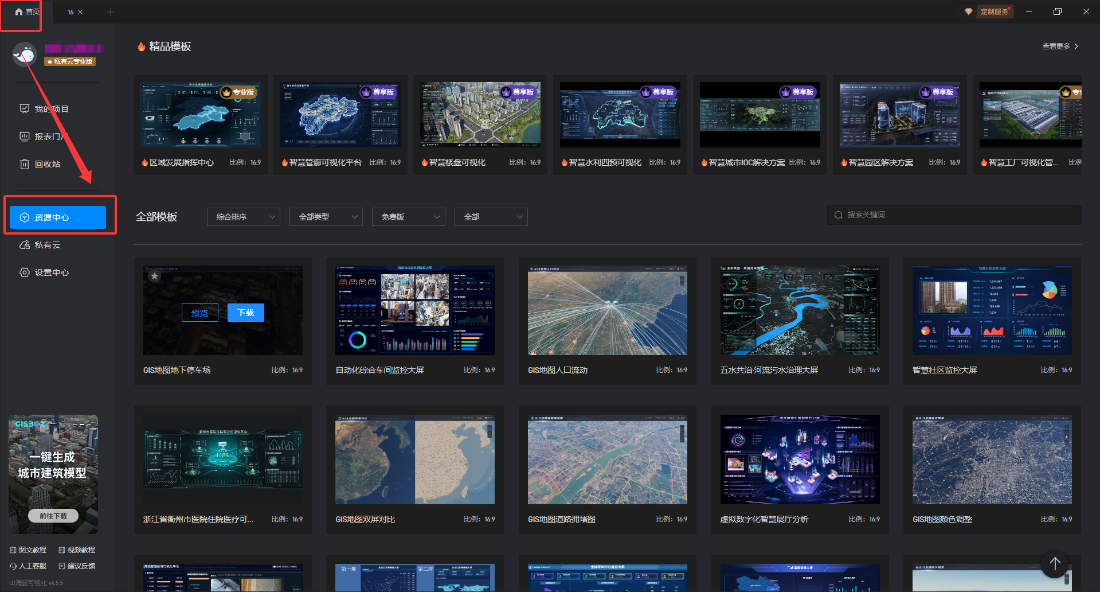
Task: Open 报表门户 in the sidebar
Action: coord(52,137)
